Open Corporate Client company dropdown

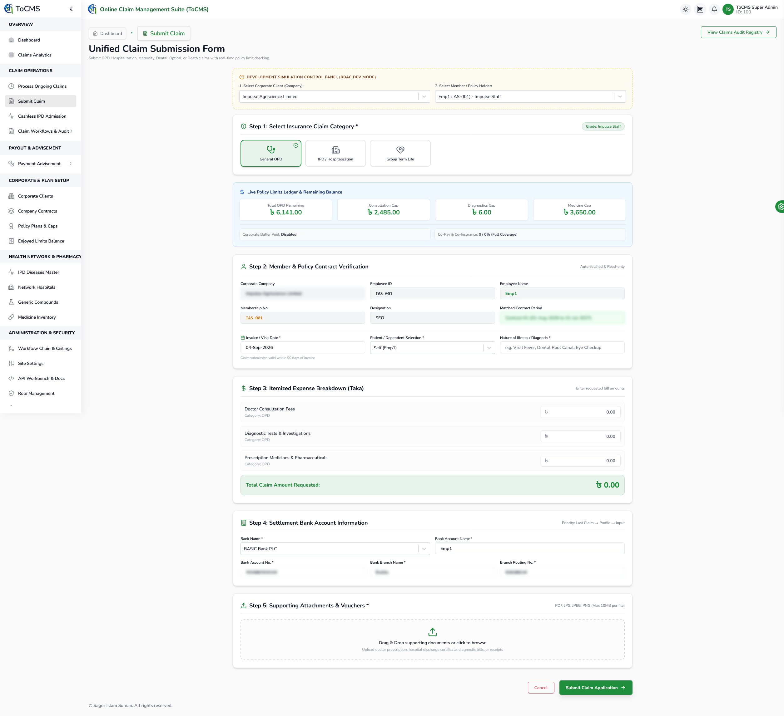point(335,96)
